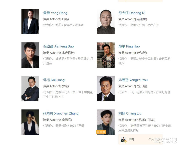The width and height of the screenshot is (180, 147).
Task: Follow the 保剑锋 Jianfeng Bao link
Action: pos(58,46)
